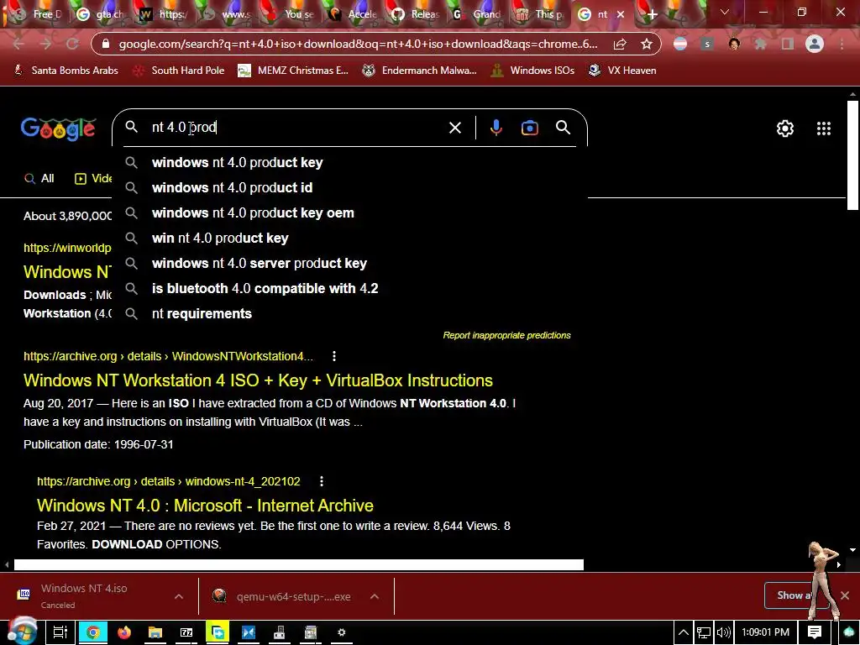Open the Google apps grid

point(823,128)
